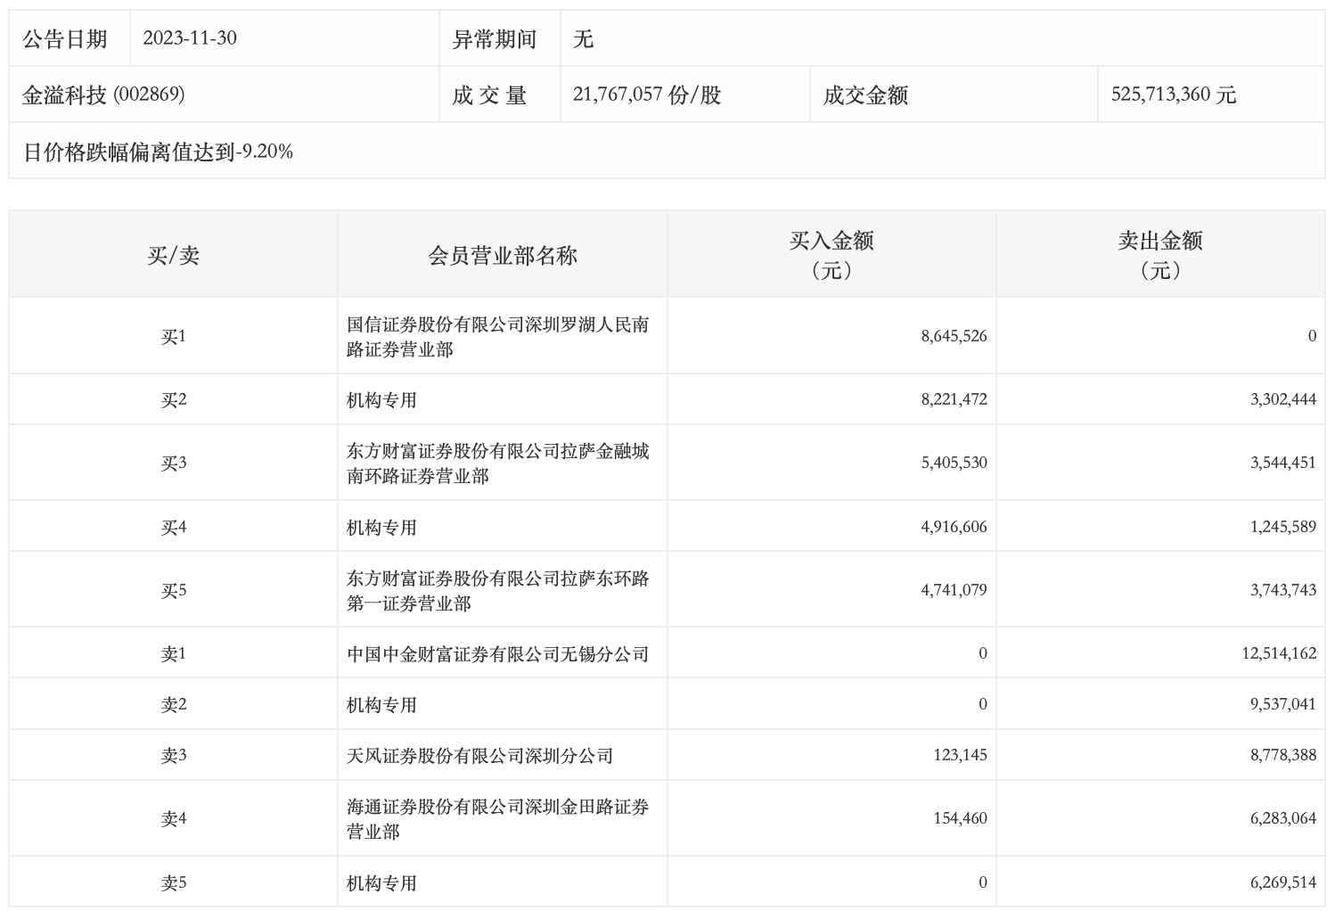Click the buy amount 8,645,526
Image resolution: width=1335 pixels, height=911 pixels.
pyautogui.click(x=954, y=336)
